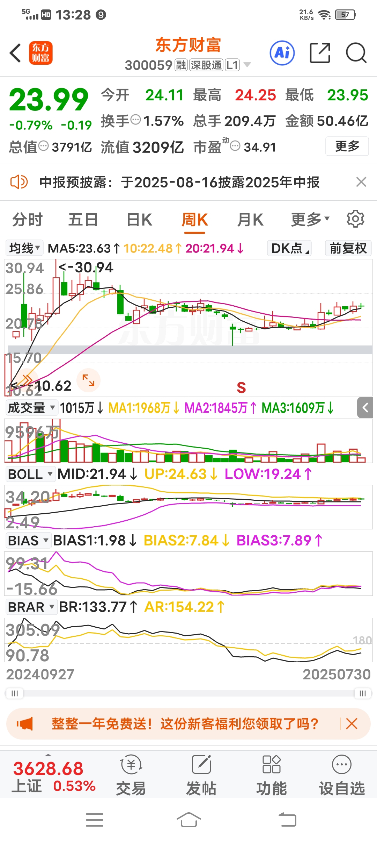Screen dimensions: 377x842
Task: Close the 新客福利 promo banner
Action: pyautogui.click(x=352, y=723)
